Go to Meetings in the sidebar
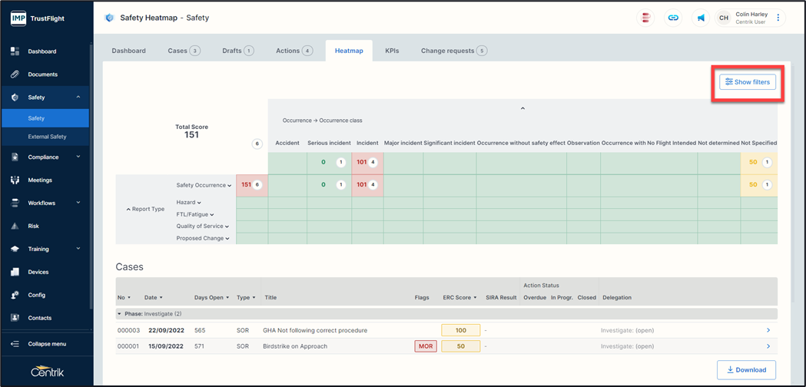806x387 pixels. pos(40,180)
